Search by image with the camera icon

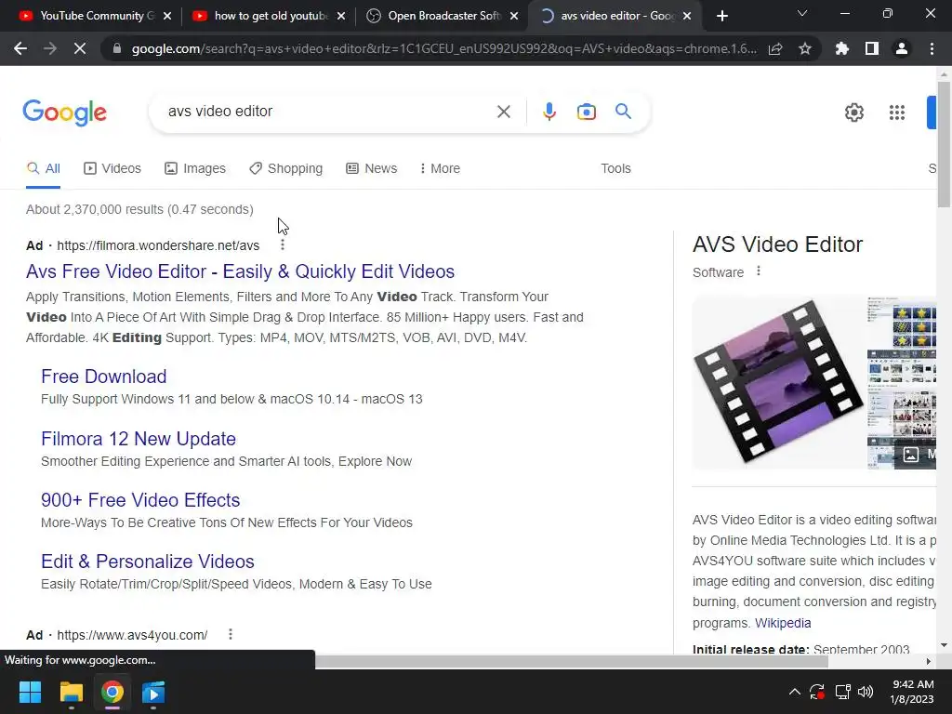[x=587, y=112]
